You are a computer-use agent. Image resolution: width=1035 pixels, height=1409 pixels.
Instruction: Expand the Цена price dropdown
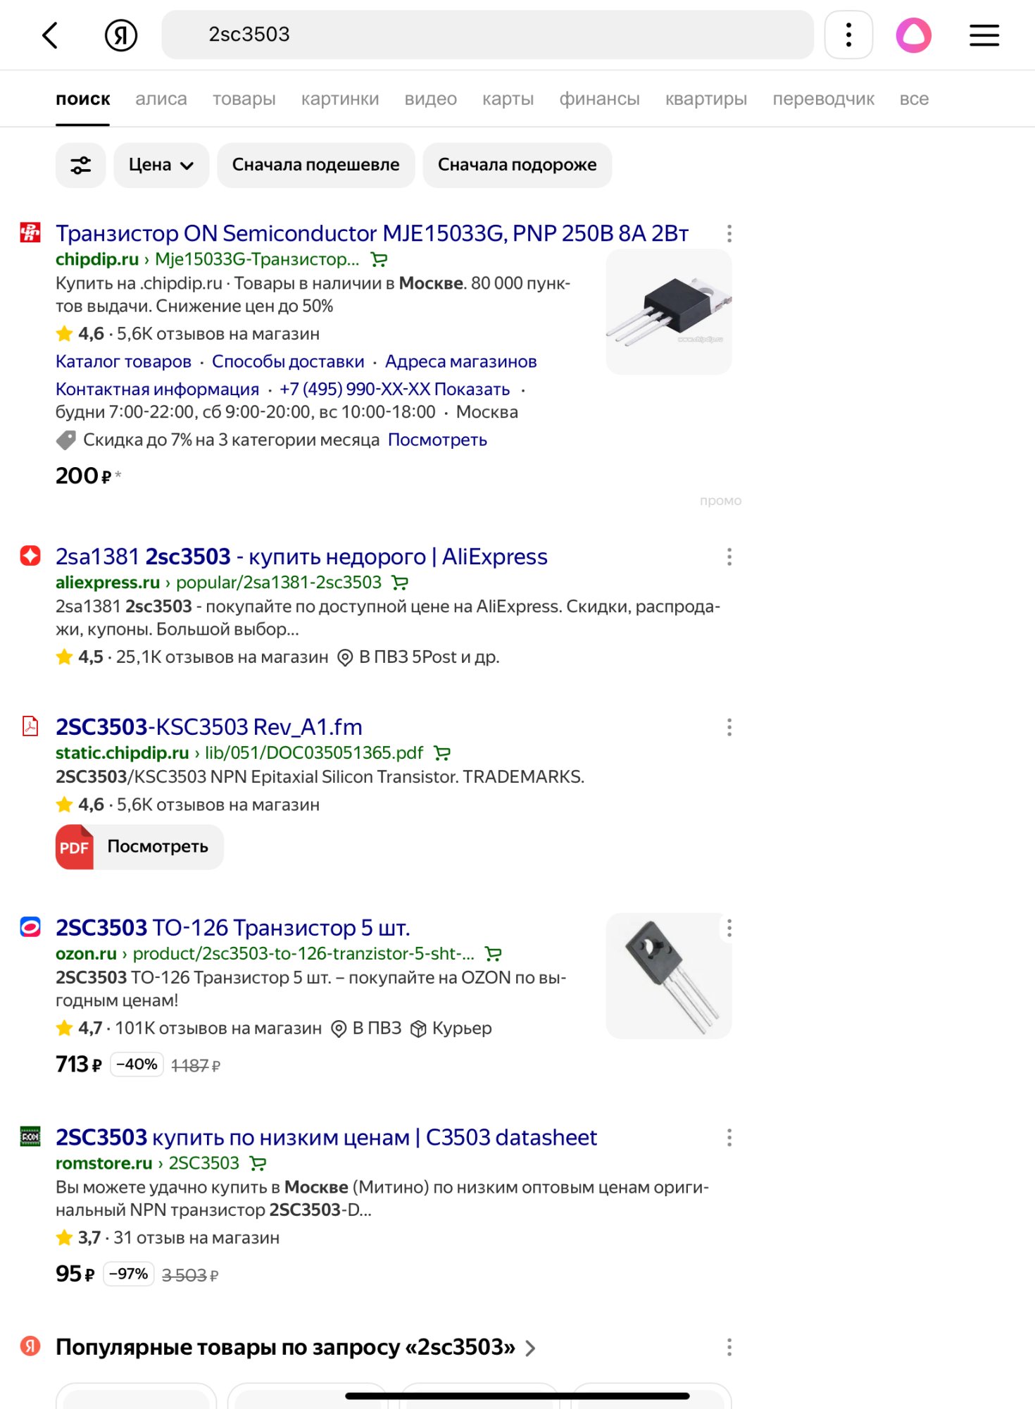point(161,165)
